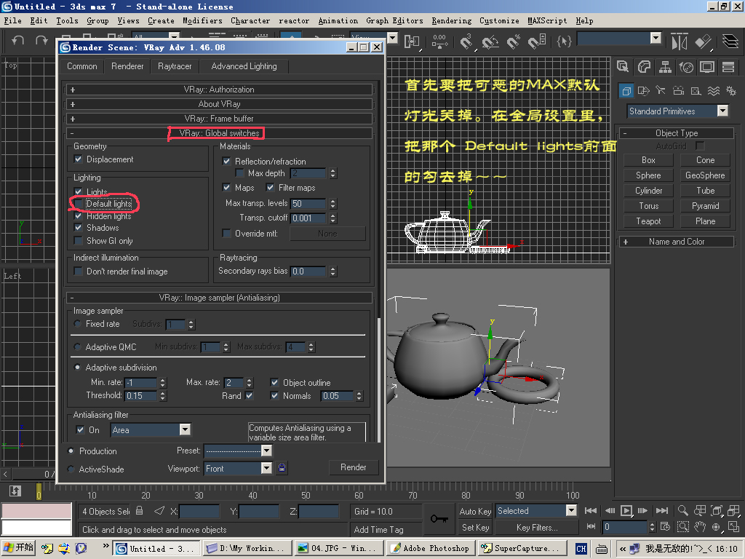745x559 pixels.
Task: Open the Layer Manager icon
Action: pos(730,41)
